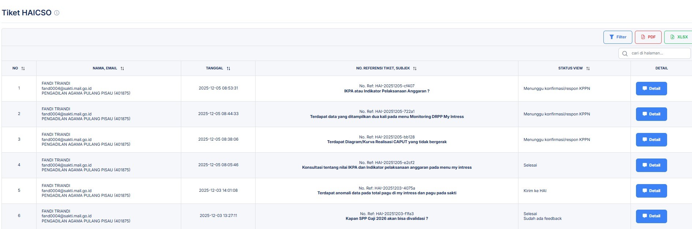Image resolution: width=692 pixels, height=229 pixels.
Task: Sort by Status View column
Action: 588,68
